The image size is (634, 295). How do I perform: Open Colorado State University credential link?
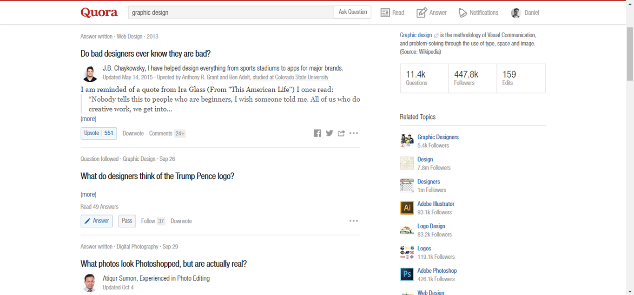pyautogui.click(x=291, y=78)
